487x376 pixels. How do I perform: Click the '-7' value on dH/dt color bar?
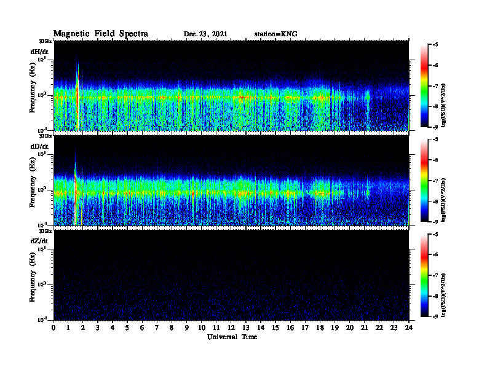435,86
